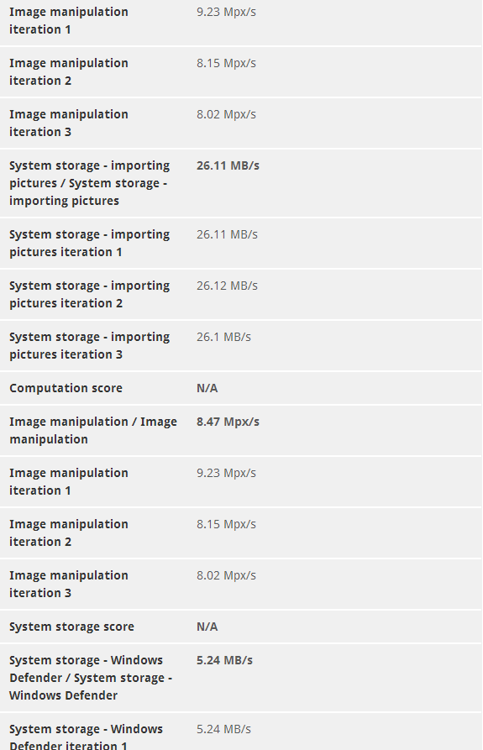This screenshot has height=750, width=483.
Task: Click the N/A value beside Computation score
Action: [207, 388]
